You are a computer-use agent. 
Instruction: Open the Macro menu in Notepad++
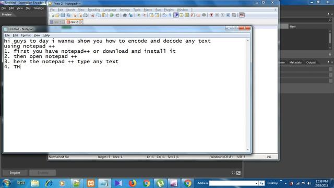[148, 10]
